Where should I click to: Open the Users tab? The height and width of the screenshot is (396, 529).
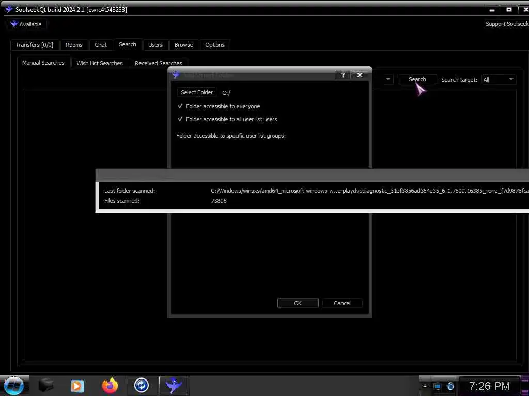155,45
